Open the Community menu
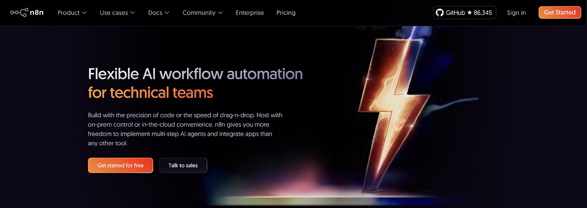The width and height of the screenshot is (587, 208). click(x=203, y=13)
